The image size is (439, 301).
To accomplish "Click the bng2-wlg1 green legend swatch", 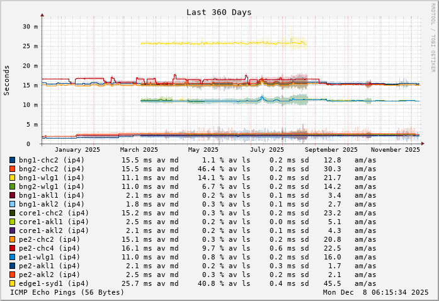I will (12, 186).
